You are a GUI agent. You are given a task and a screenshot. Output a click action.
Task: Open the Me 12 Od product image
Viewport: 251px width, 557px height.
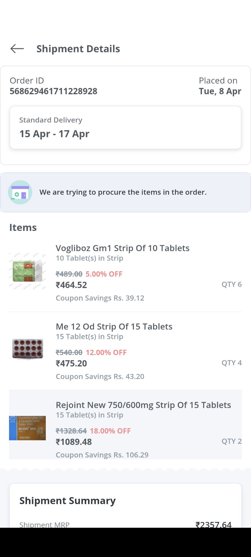(x=28, y=349)
